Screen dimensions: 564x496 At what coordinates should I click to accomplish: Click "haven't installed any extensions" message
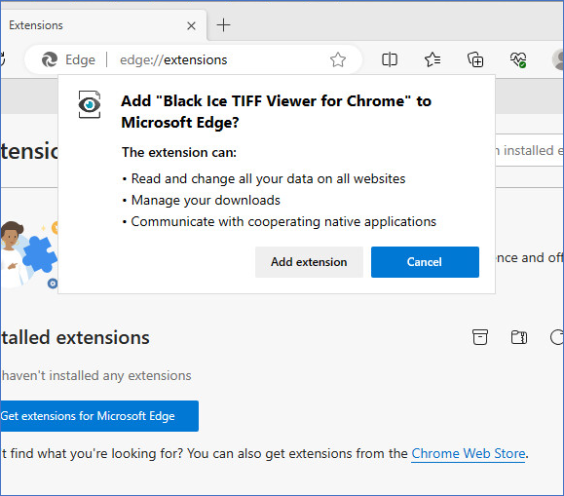[x=96, y=376]
